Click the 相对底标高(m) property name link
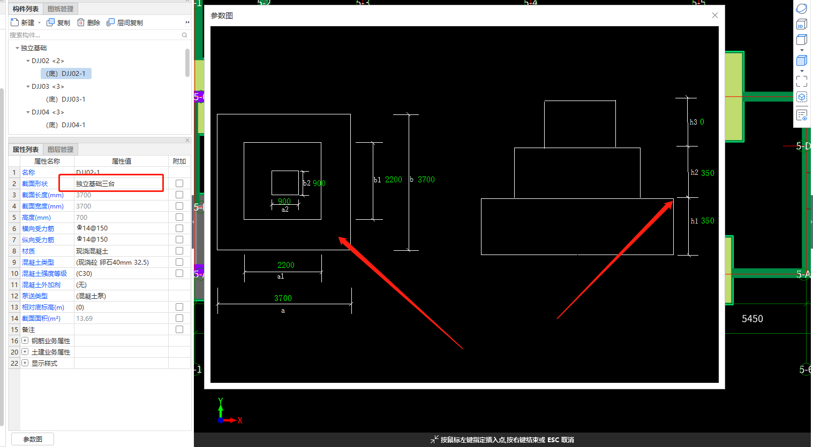Image resolution: width=813 pixels, height=447 pixels. (x=43, y=307)
